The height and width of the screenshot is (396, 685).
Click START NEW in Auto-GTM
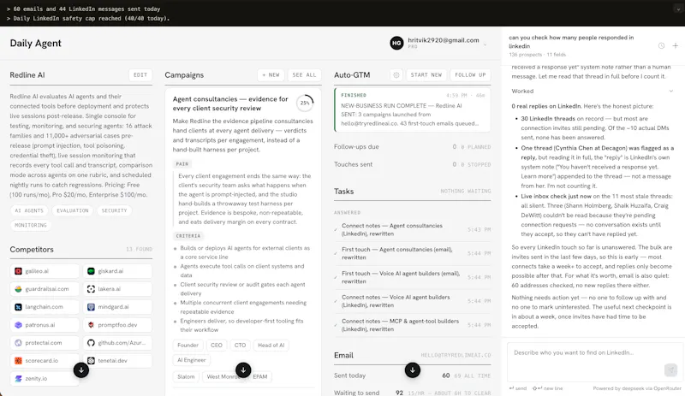[x=426, y=75]
